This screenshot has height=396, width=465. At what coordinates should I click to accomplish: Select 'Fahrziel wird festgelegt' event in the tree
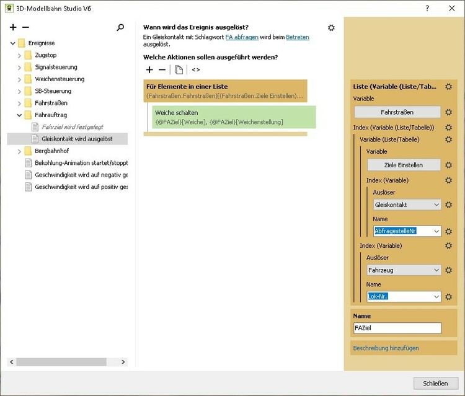point(72,127)
